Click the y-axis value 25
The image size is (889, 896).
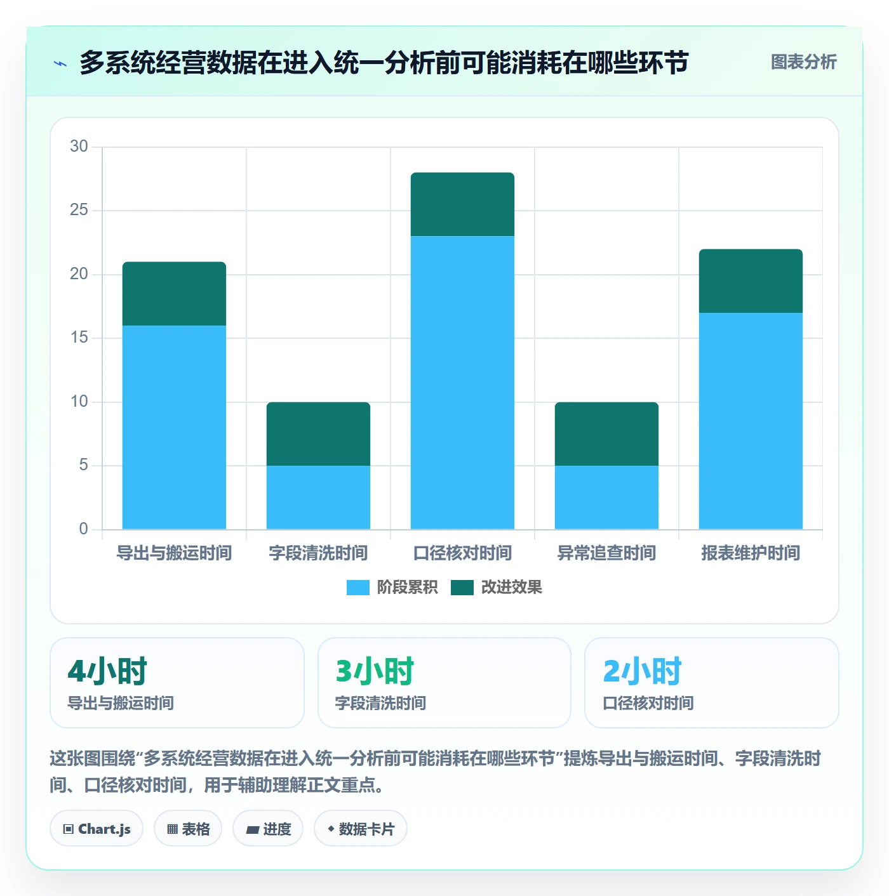(79, 210)
